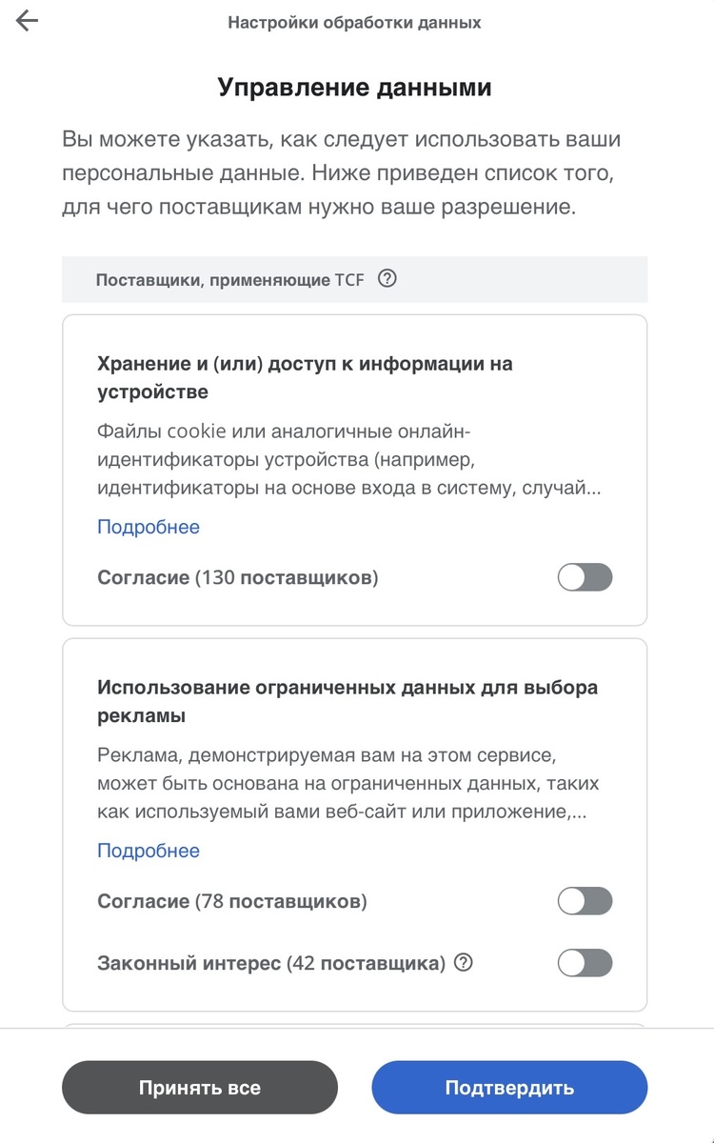714x1143 pixels.
Task: Click the back arrow icon
Action: point(27,21)
